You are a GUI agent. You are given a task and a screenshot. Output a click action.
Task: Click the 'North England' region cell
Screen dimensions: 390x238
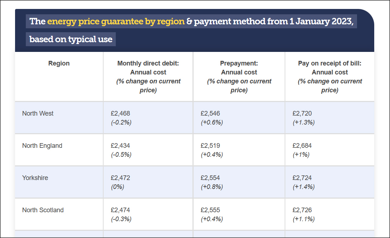click(42, 146)
